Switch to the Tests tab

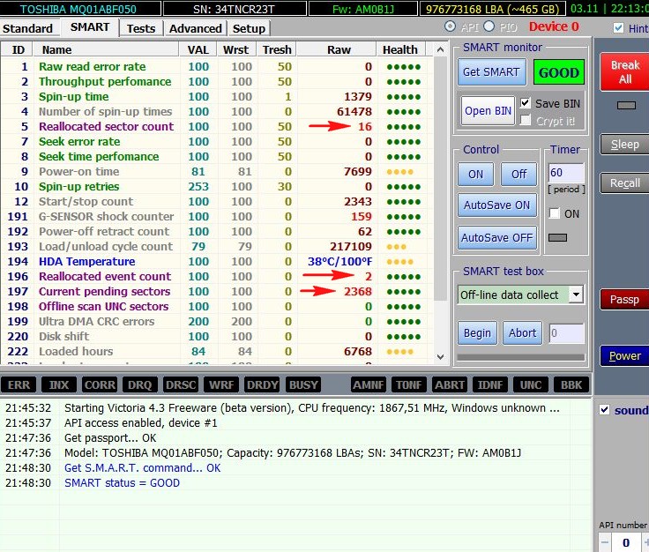[140, 28]
